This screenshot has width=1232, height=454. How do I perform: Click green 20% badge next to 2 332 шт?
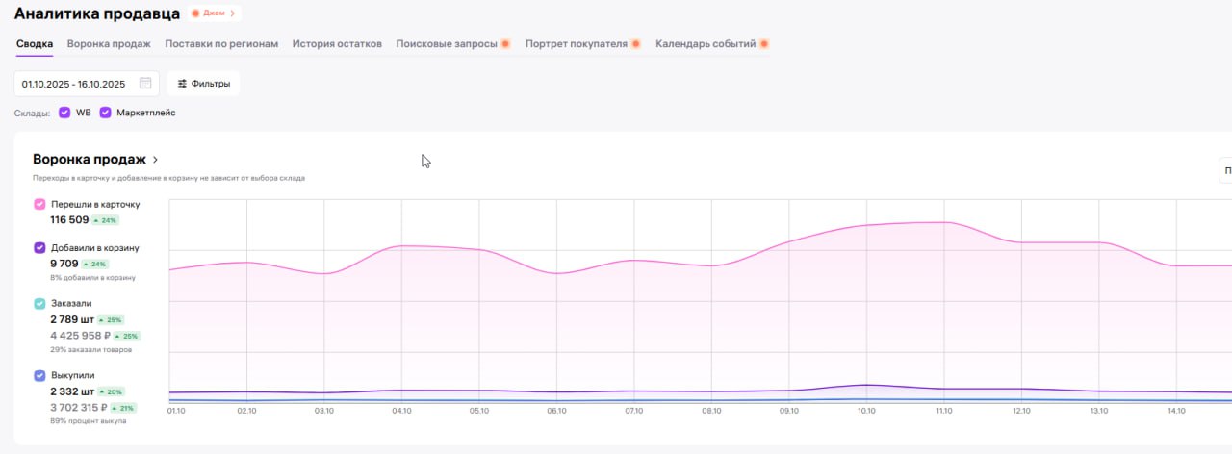tap(111, 391)
